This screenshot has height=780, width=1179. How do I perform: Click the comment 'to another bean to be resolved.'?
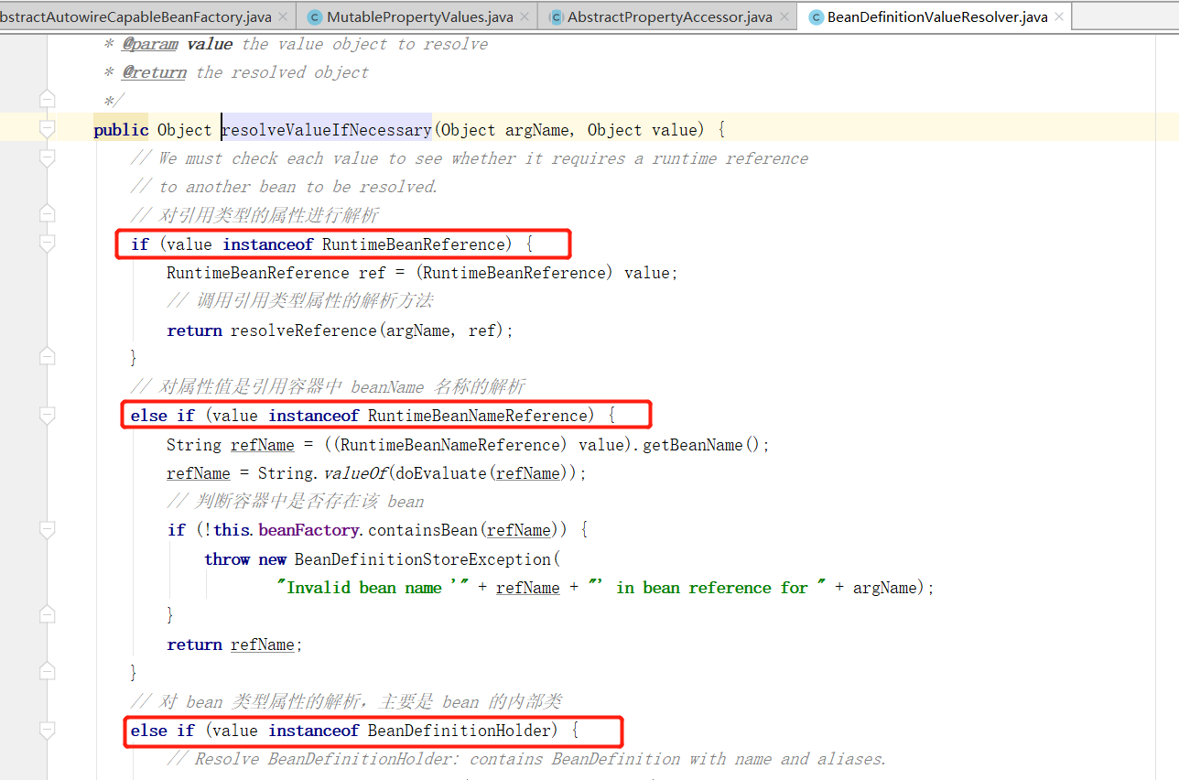pyautogui.click(x=285, y=187)
